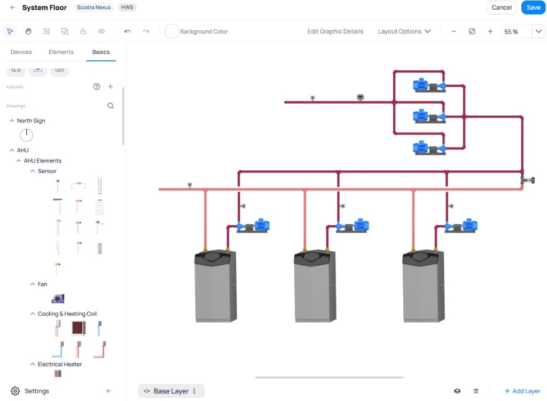The width and height of the screenshot is (547, 401).
Task: Select the round gauge on the top pipe
Action: click(x=361, y=97)
